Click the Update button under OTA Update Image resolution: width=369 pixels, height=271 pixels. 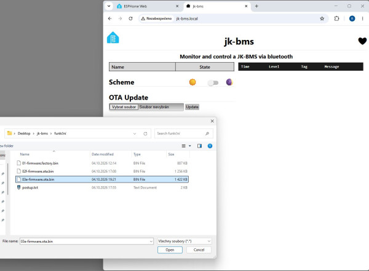(192, 107)
